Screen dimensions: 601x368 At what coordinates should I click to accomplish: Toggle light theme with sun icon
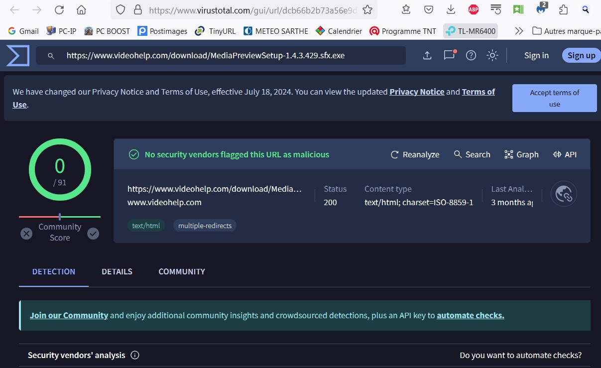492,55
